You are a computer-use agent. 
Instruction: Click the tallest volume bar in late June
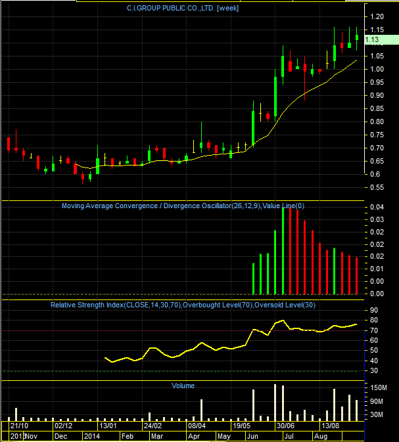(275, 403)
